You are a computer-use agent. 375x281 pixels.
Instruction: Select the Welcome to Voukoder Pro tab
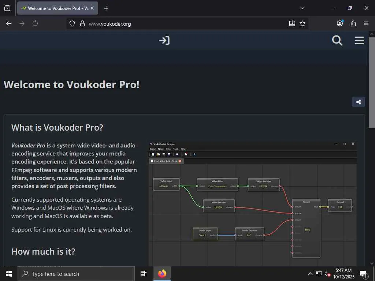[x=57, y=8]
